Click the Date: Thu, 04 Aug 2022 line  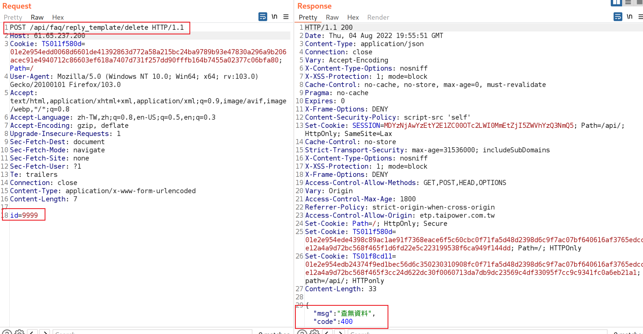(x=374, y=36)
